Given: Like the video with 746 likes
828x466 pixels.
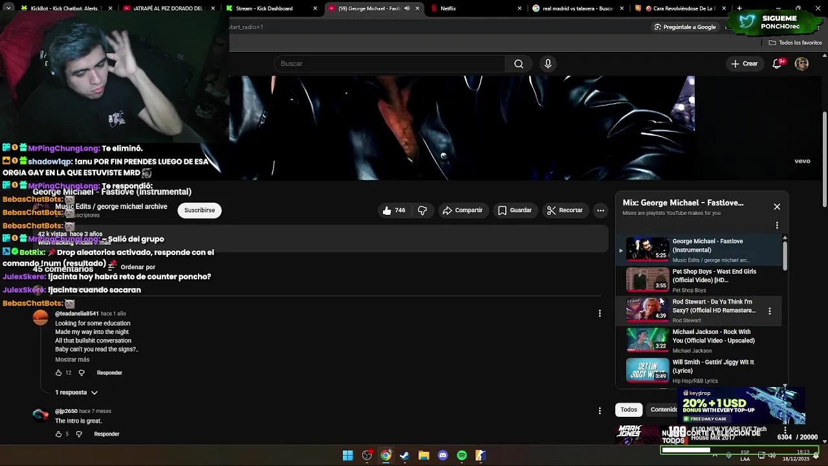Looking at the screenshot, I should [394, 210].
